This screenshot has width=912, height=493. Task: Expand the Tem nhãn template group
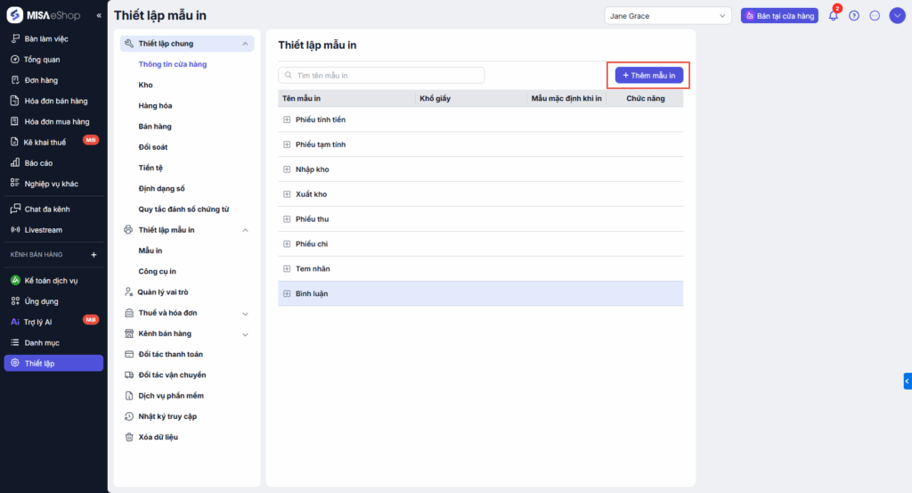[x=287, y=268]
